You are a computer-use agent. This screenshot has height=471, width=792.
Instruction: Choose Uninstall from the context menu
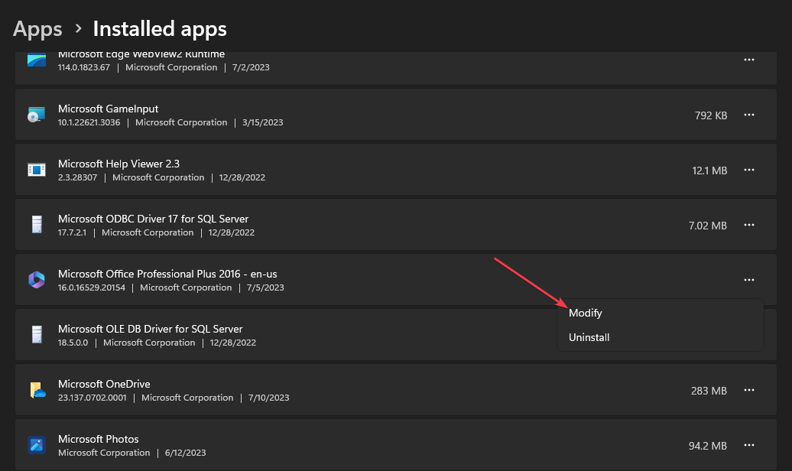[589, 337]
